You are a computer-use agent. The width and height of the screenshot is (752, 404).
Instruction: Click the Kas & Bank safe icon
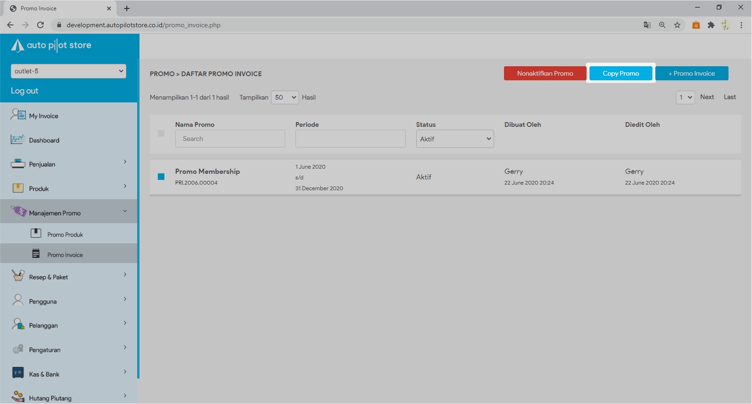(x=18, y=373)
